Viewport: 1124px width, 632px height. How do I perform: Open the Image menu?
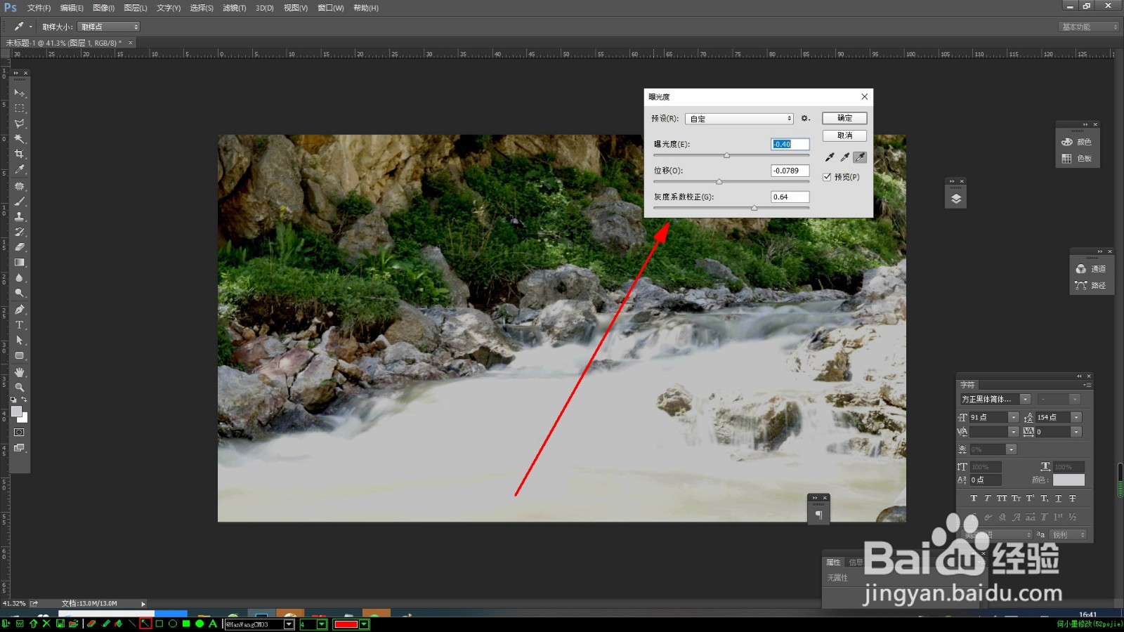coord(103,8)
